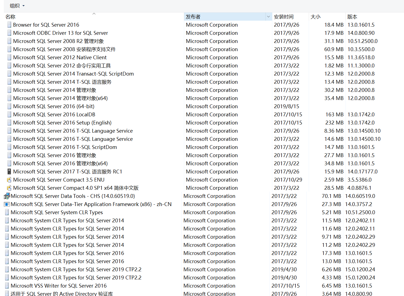The width and height of the screenshot is (404, 296).
Task: Select Microsoft SQL Server 2008 R2 管理对象
Action: click(x=58, y=41)
